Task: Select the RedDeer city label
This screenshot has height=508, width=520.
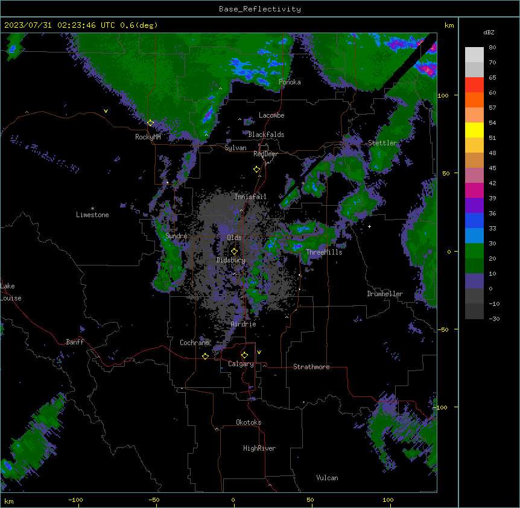Action: pyautogui.click(x=265, y=154)
